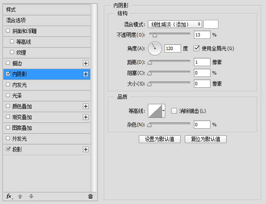Screen dimensions: 266x204
Task: Click plus icon beside 内阴影
Action: click(86, 74)
